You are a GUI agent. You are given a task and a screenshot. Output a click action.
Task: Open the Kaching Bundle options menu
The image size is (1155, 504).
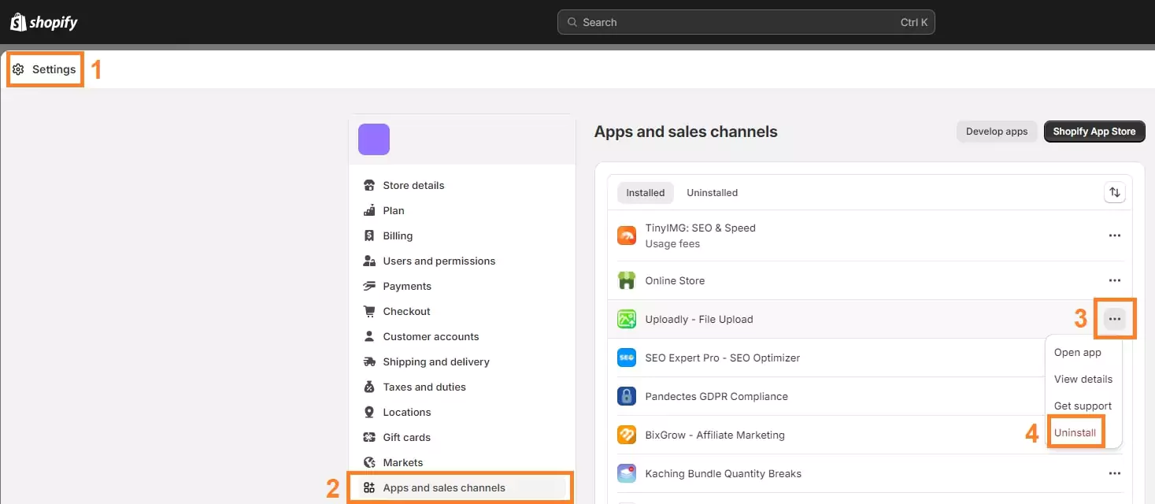click(x=1114, y=472)
